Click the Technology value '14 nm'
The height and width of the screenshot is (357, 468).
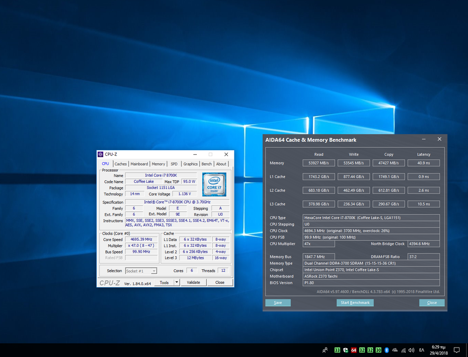tap(135, 194)
